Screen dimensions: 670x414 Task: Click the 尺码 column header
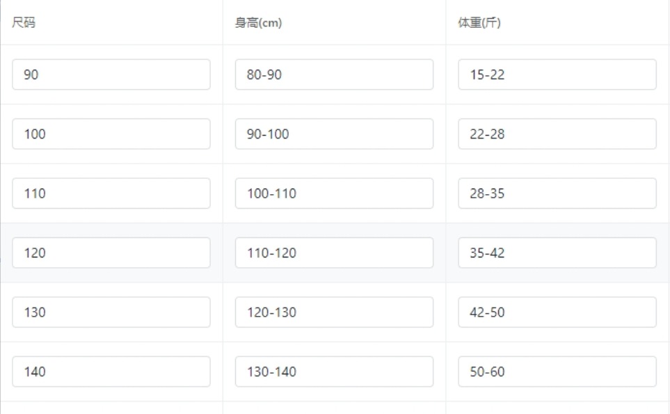coord(24,22)
